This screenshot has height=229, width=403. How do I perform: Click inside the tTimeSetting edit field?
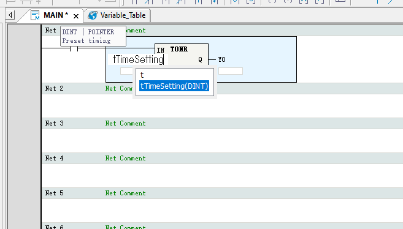pyautogui.click(x=138, y=59)
